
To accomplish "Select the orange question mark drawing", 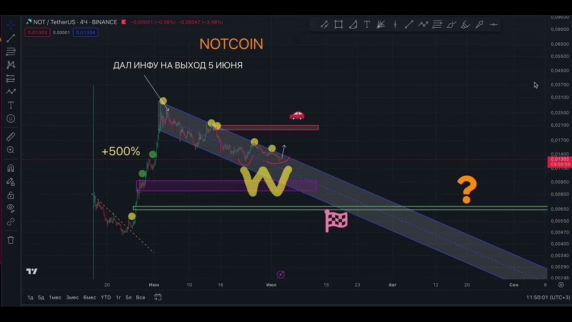I will click(x=467, y=190).
